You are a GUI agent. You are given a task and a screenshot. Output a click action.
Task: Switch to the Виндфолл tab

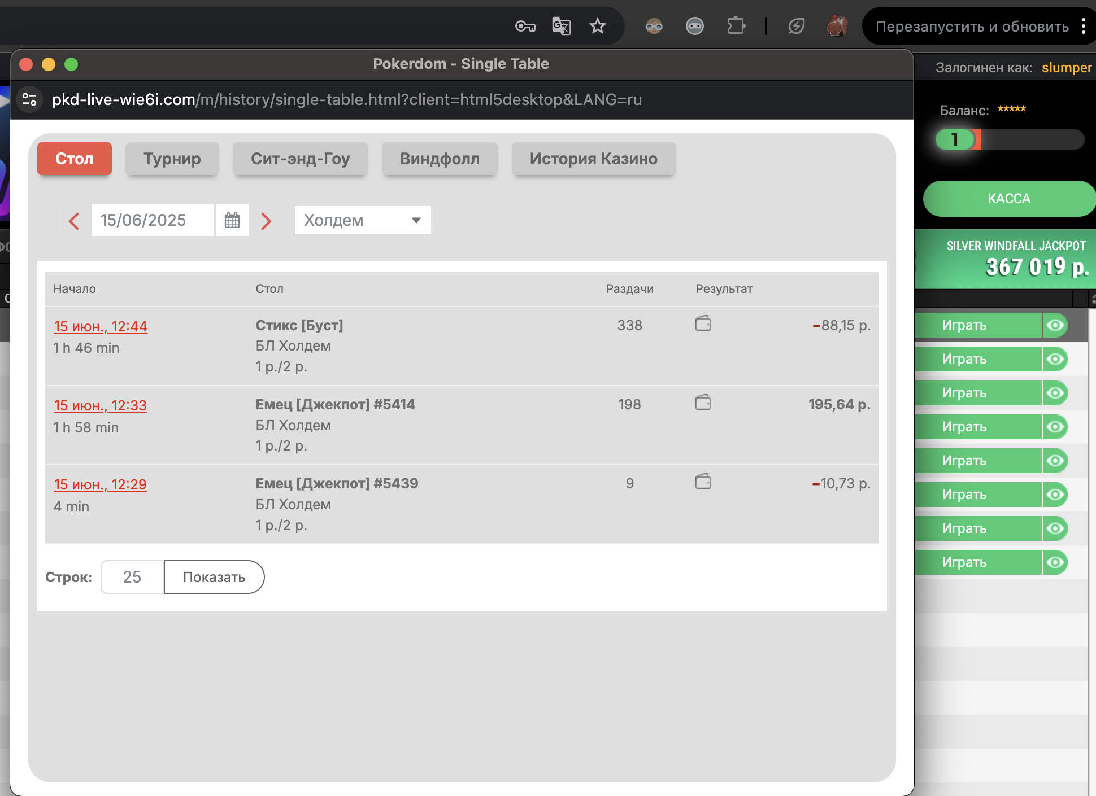(440, 159)
